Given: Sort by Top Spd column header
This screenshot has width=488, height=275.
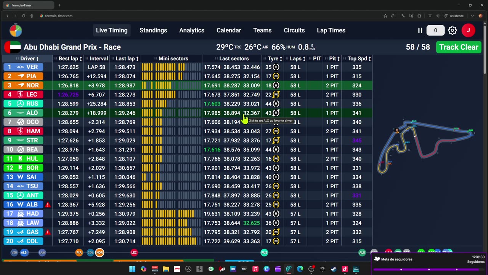Looking at the screenshot, I should [x=357, y=58].
